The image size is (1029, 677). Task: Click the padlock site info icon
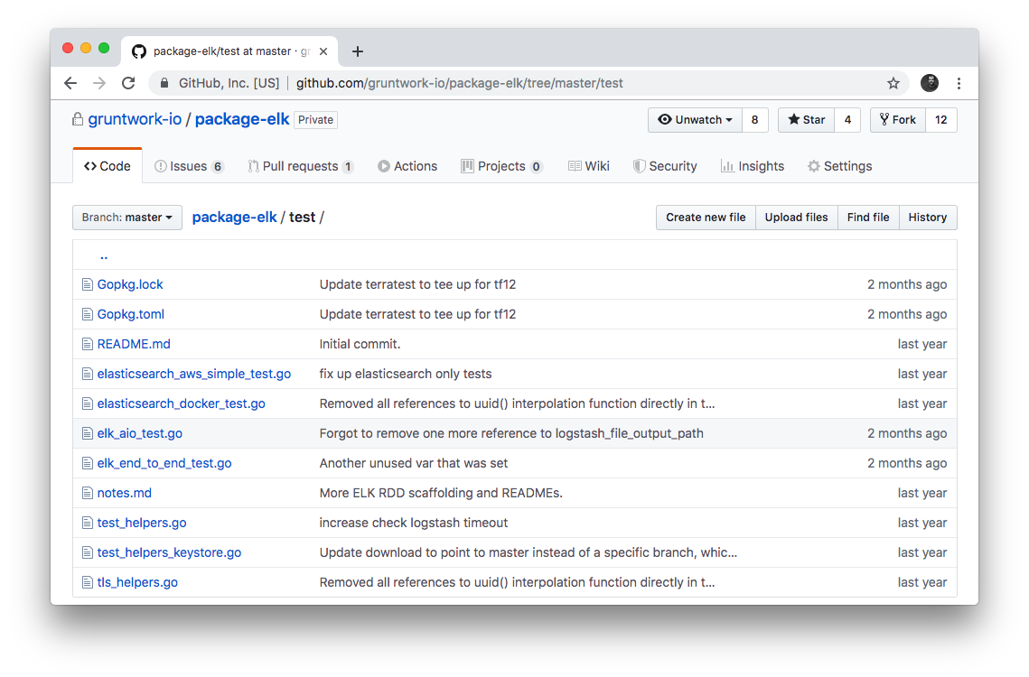pyautogui.click(x=164, y=83)
